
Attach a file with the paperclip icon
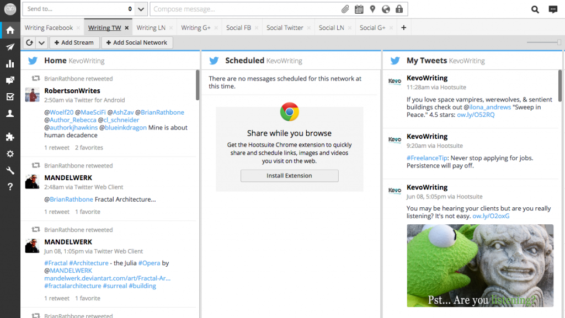(x=345, y=9)
